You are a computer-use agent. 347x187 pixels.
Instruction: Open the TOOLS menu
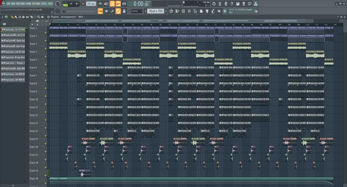pyautogui.click(x=44, y=4)
